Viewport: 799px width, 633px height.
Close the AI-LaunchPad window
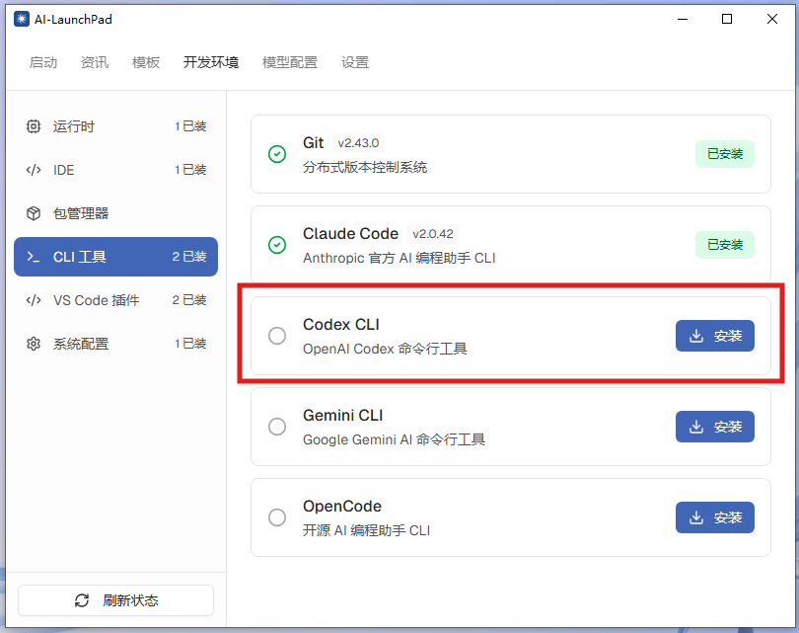[x=772, y=20]
